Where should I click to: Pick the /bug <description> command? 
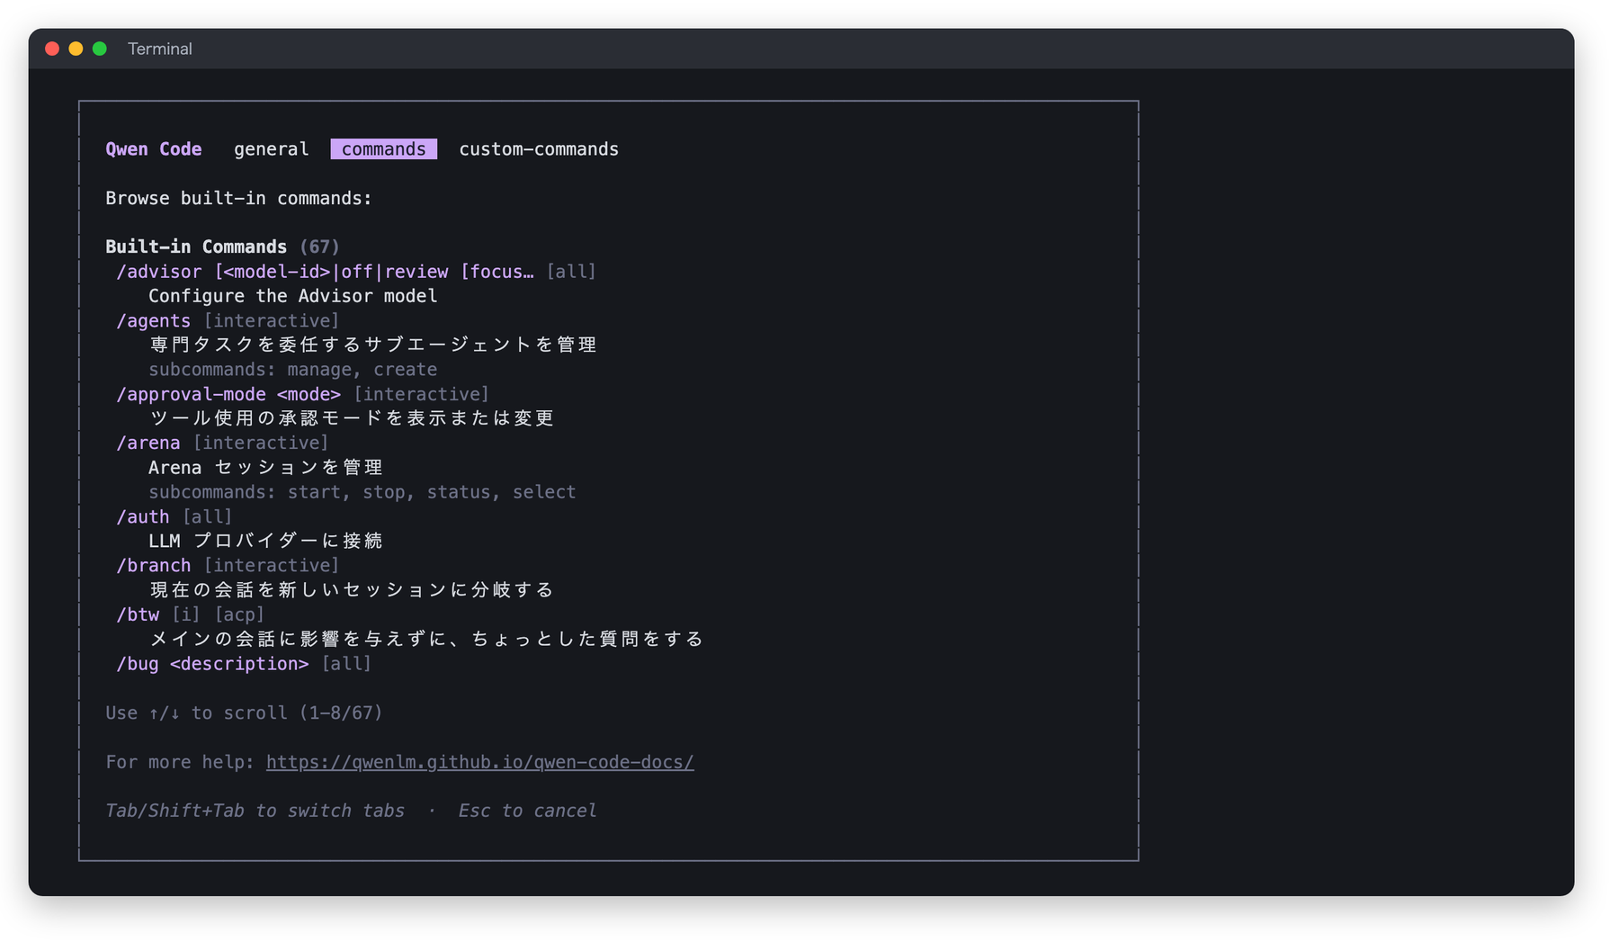(x=244, y=664)
